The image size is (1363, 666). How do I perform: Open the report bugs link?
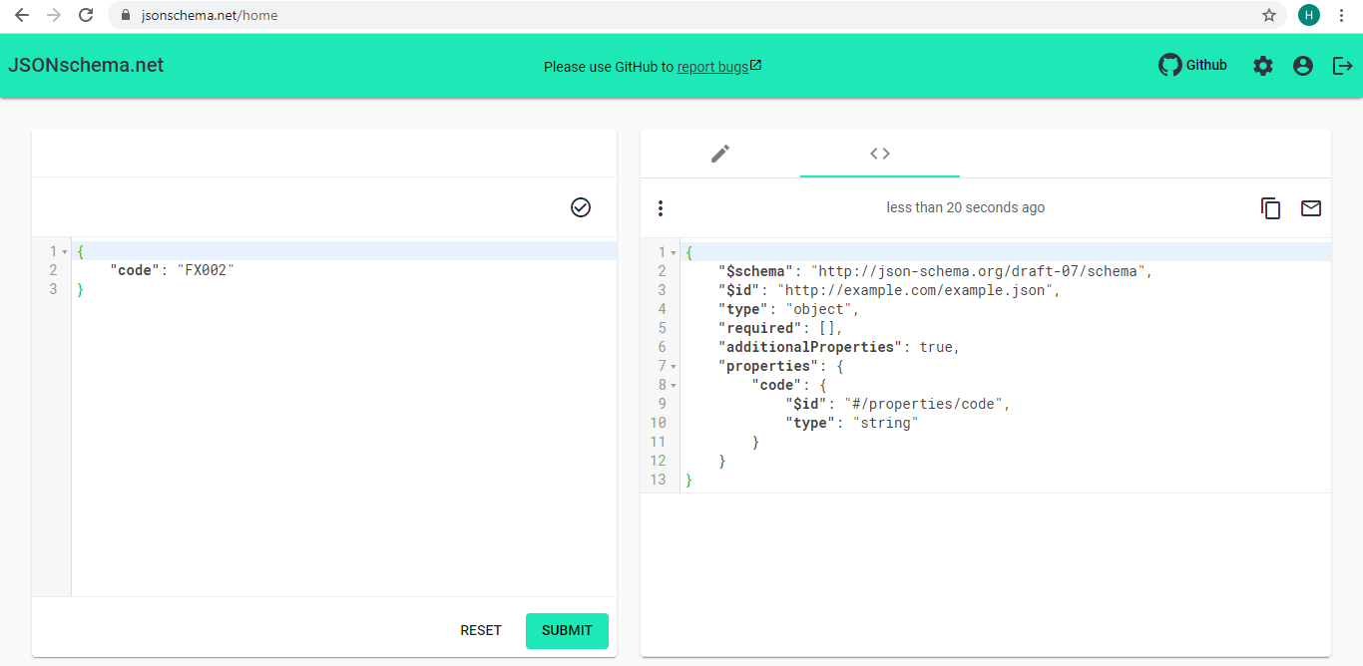coord(712,66)
